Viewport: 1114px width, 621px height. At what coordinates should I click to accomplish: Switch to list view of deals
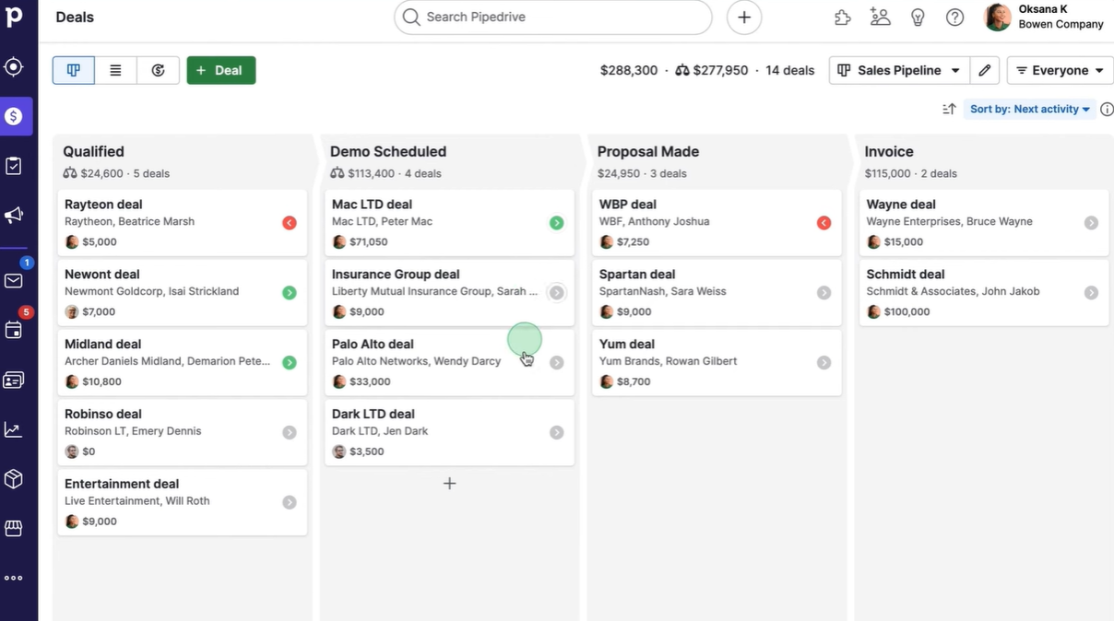click(x=115, y=69)
